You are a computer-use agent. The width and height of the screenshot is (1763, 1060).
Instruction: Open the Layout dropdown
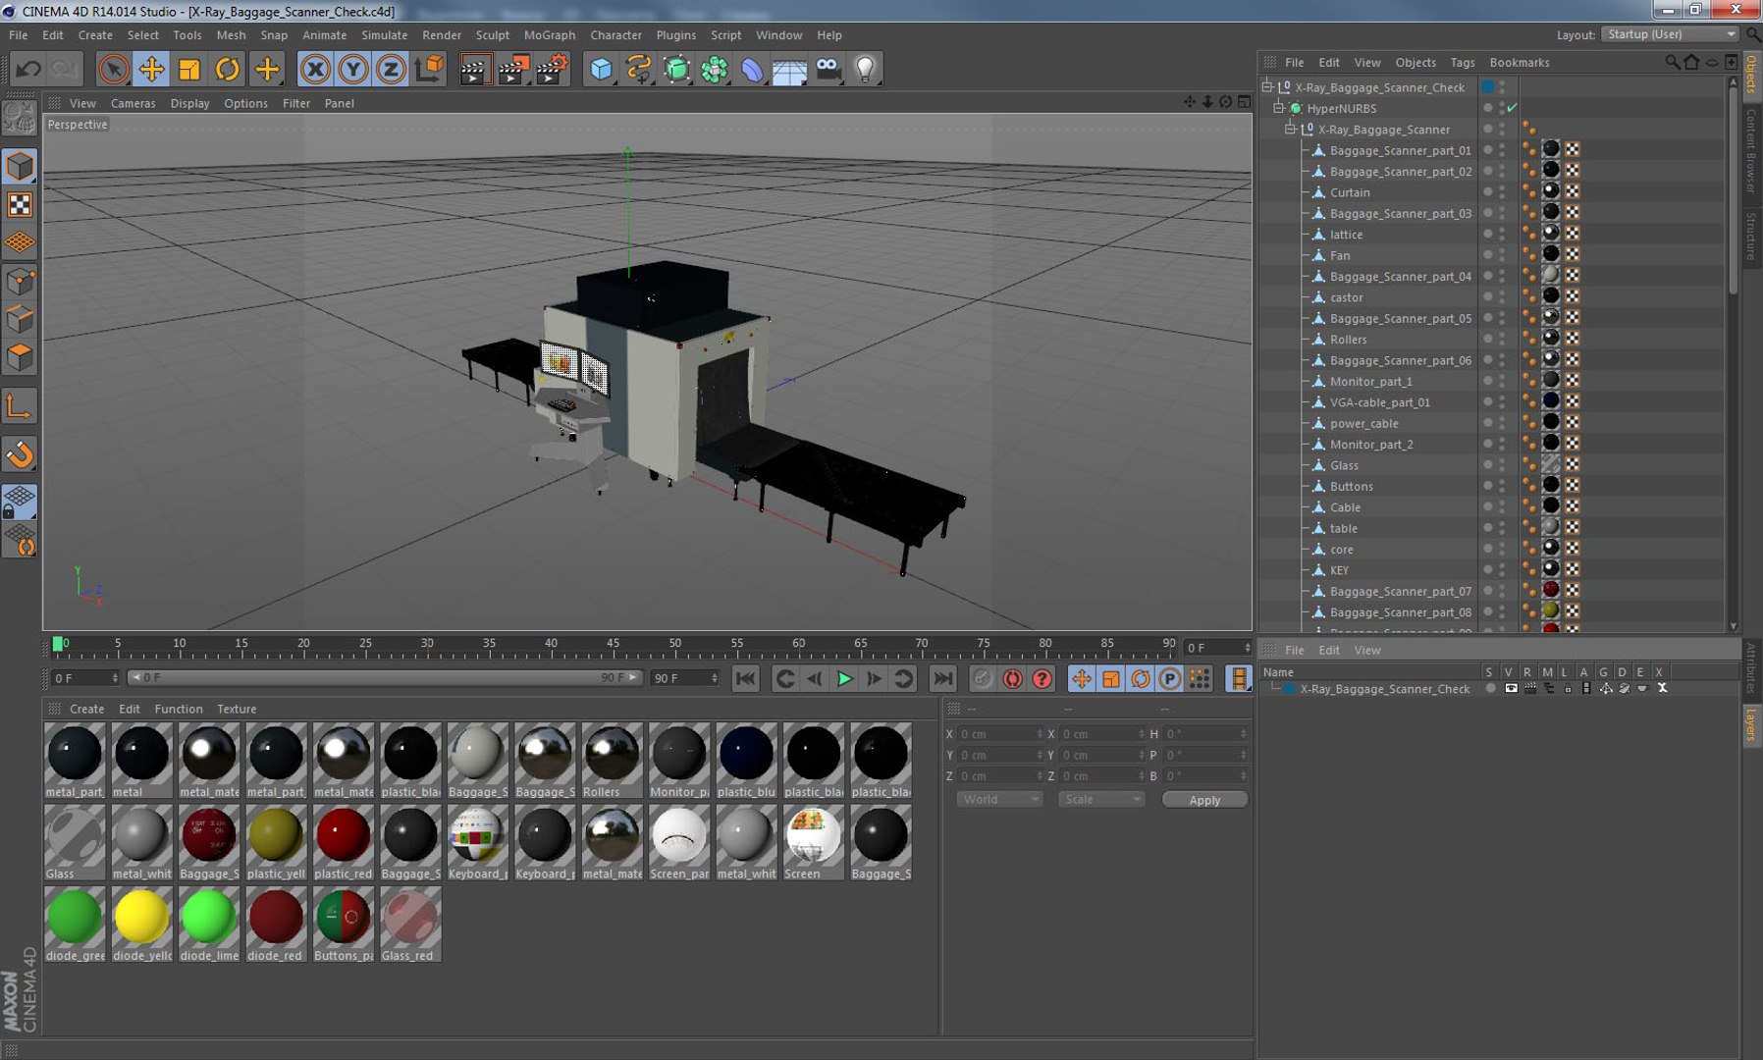[1671, 34]
